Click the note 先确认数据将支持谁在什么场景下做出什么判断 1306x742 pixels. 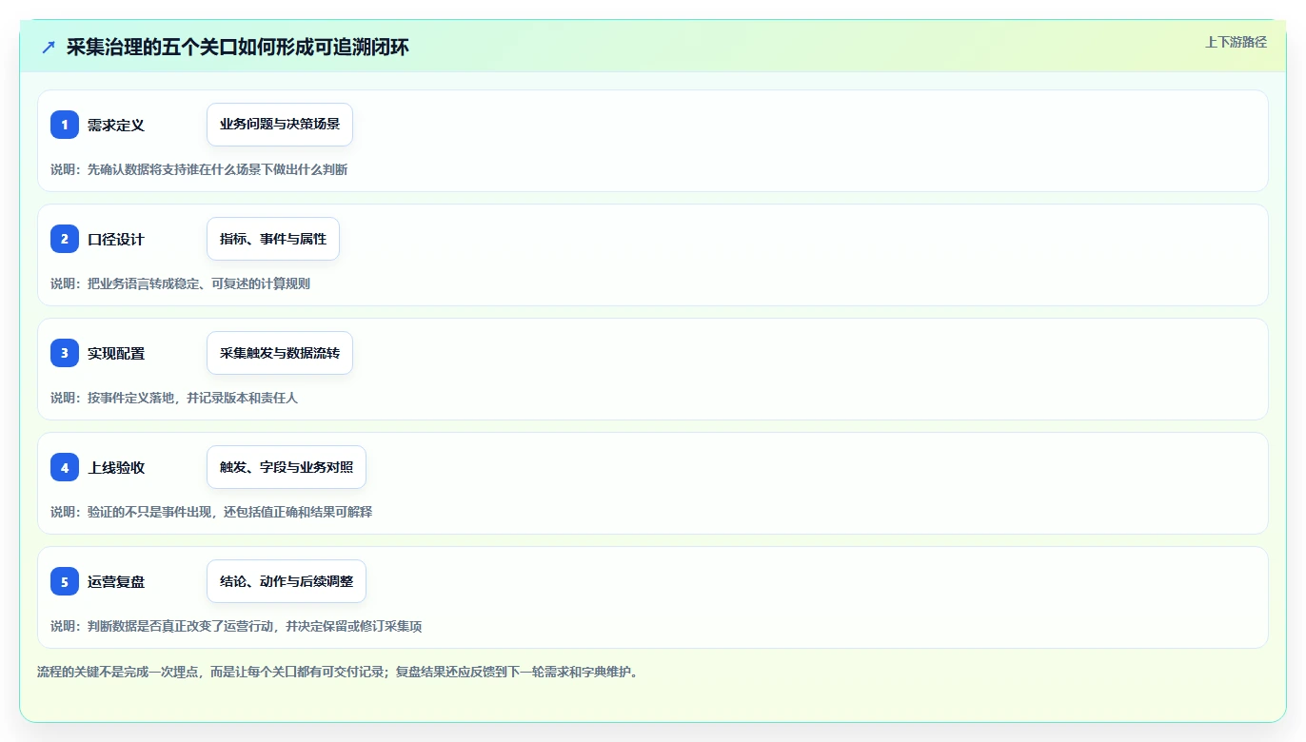(x=217, y=169)
